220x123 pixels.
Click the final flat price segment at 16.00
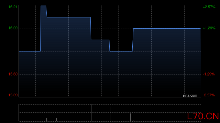167,28
